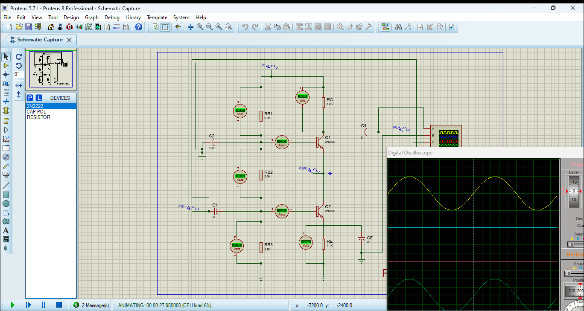Open the File menu

7,17
